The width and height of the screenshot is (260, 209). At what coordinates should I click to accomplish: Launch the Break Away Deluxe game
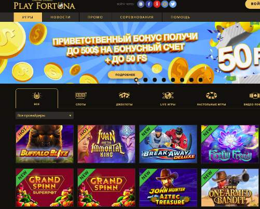click(x=168, y=144)
